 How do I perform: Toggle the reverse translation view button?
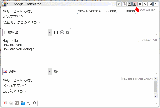pyautogui.click(x=135, y=4)
